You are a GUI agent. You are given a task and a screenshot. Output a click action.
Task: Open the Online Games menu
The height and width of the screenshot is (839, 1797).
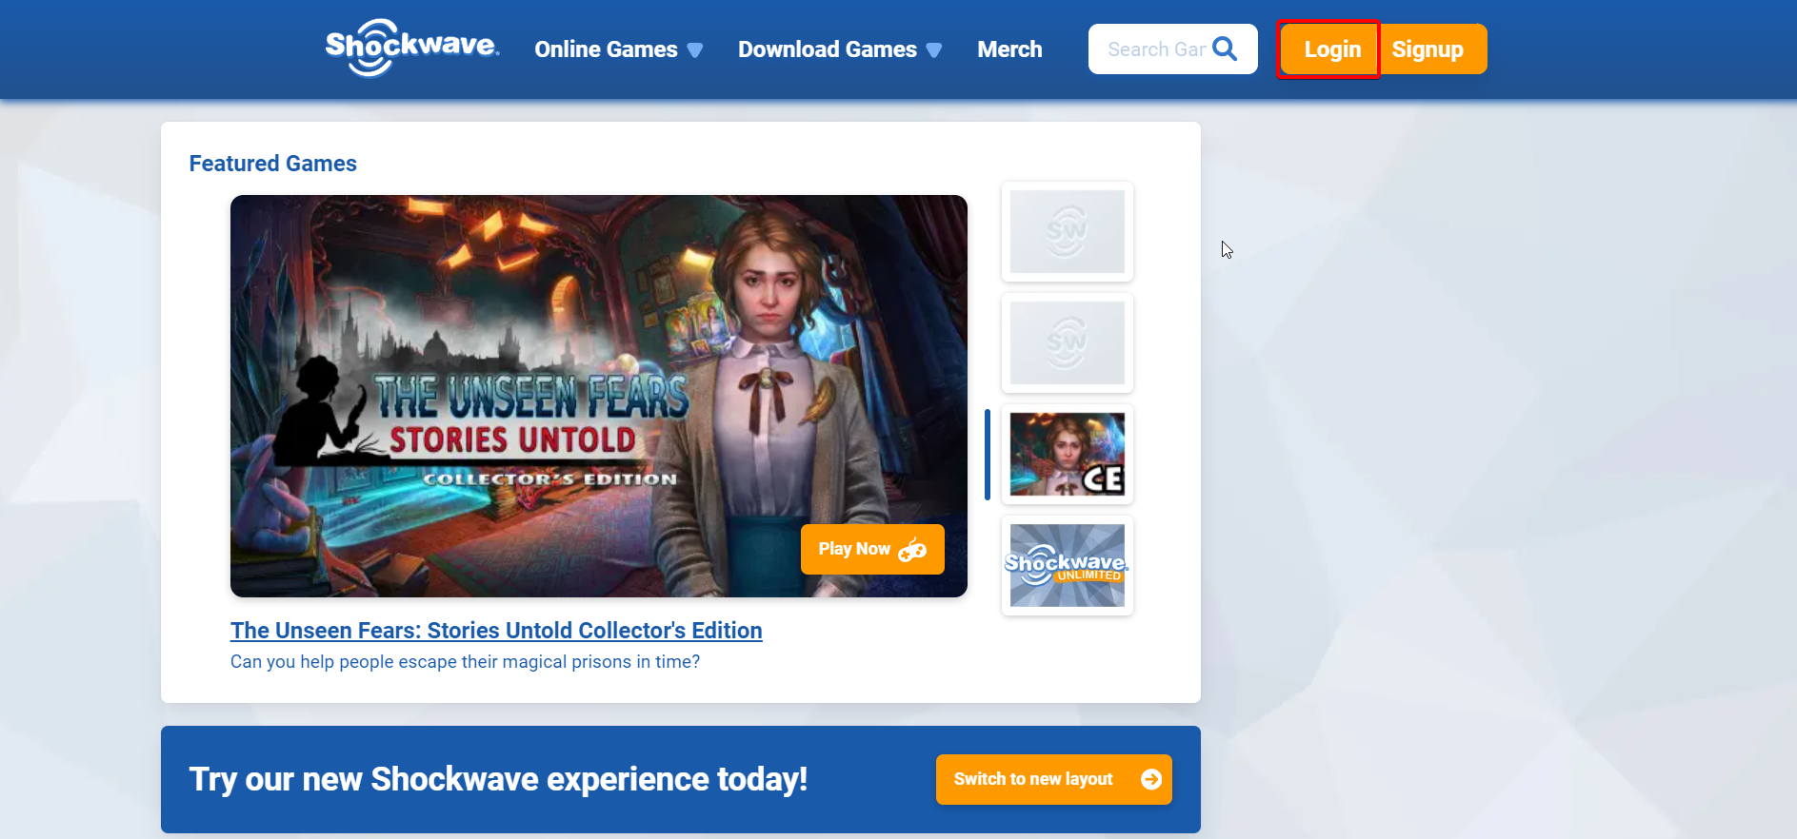(x=606, y=49)
